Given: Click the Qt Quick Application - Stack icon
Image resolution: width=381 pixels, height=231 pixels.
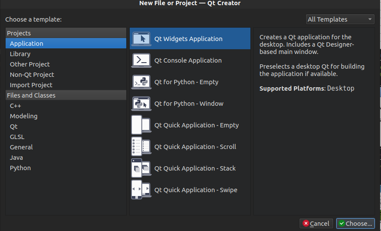Looking at the screenshot, I should 141,168.
